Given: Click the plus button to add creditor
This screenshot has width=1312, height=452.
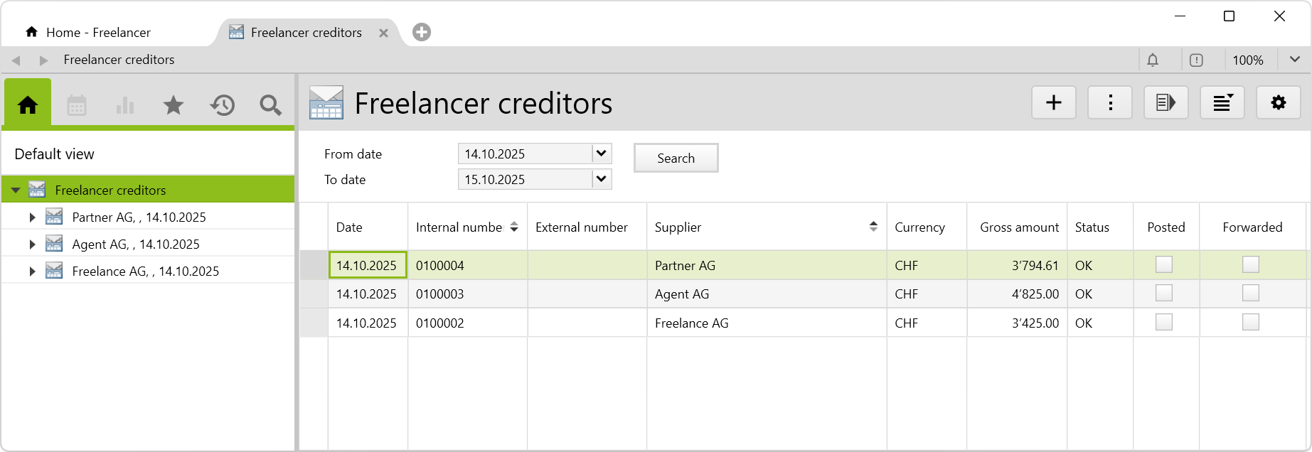Looking at the screenshot, I should [1053, 103].
